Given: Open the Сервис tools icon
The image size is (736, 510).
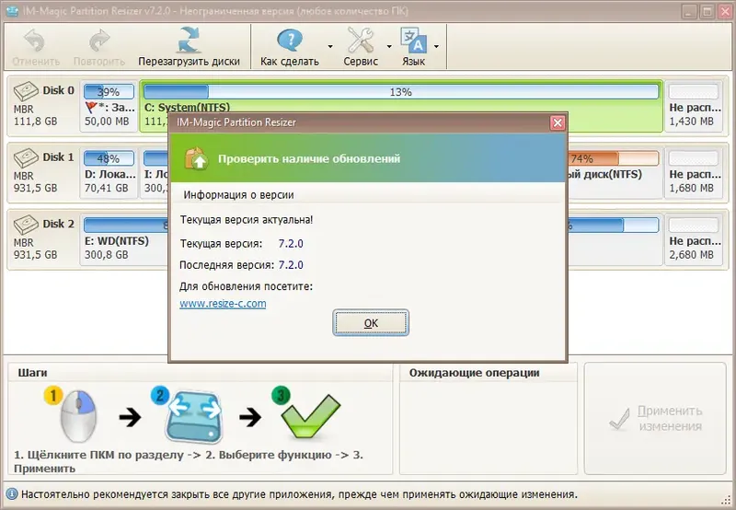Looking at the screenshot, I should click(x=361, y=41).
